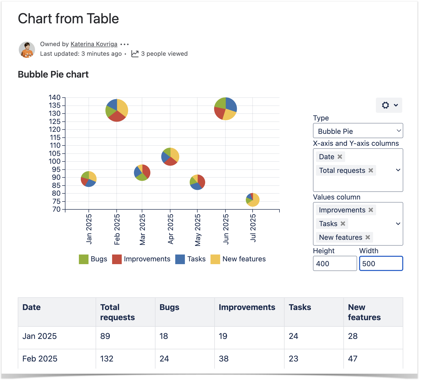Click the 3 people viewed link
This screenshot has height=381, width=421.
pyautogui.click(x=164, y=54)
